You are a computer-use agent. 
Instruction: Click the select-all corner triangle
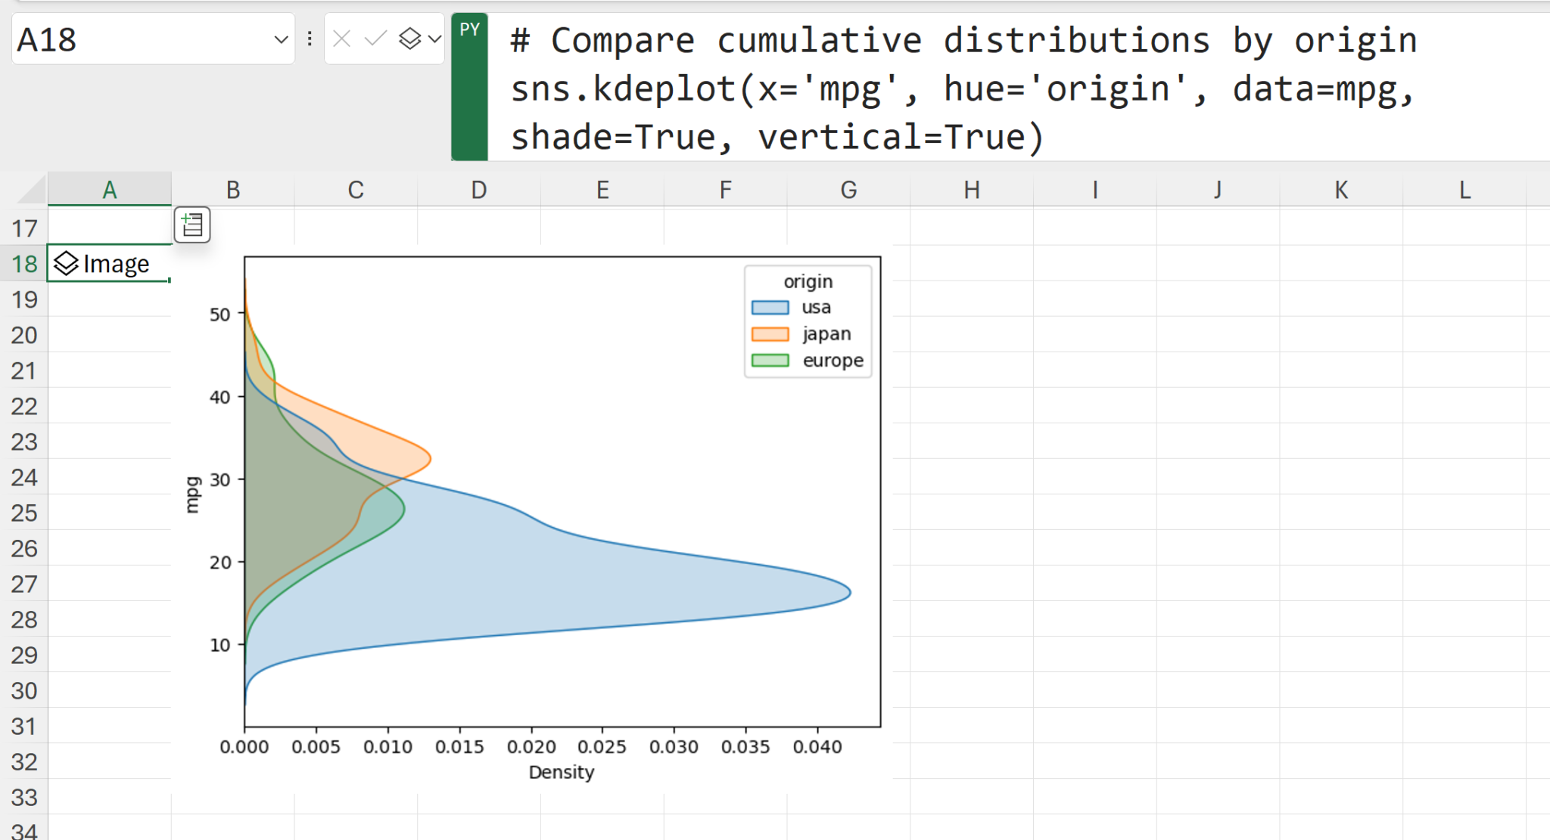point(32,189)
